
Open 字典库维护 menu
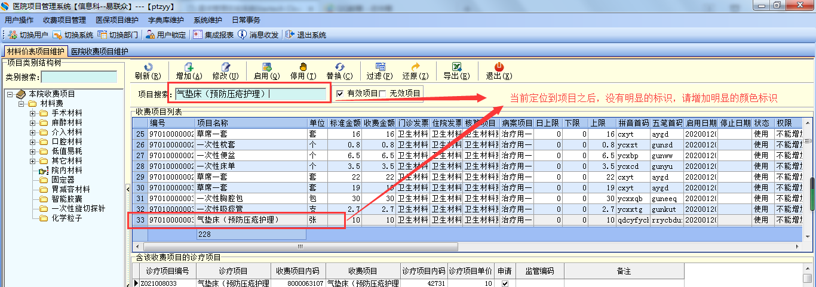pyautogui.click(x=167, y=20)
